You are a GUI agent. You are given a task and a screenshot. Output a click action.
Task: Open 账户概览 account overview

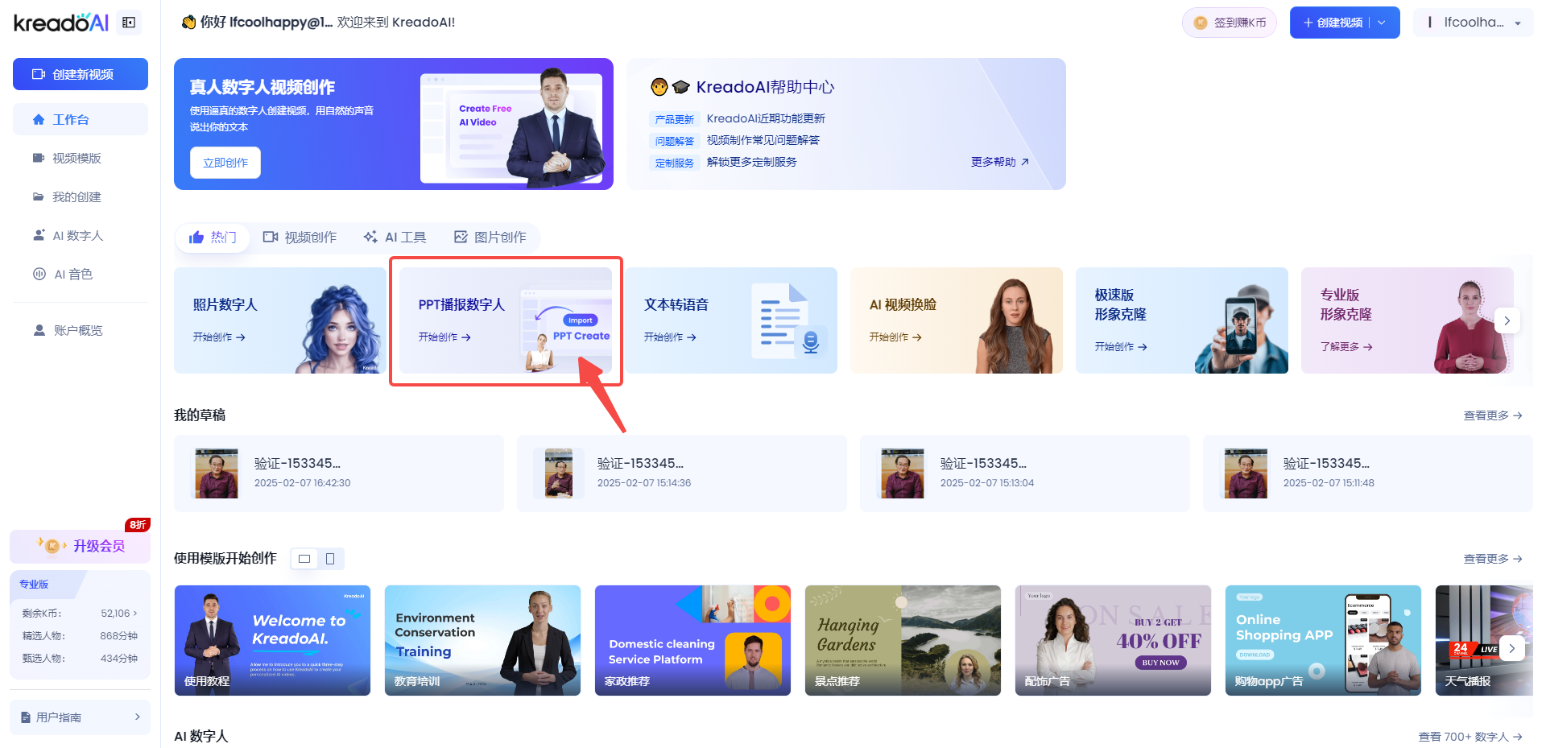(x=77, y=331)
